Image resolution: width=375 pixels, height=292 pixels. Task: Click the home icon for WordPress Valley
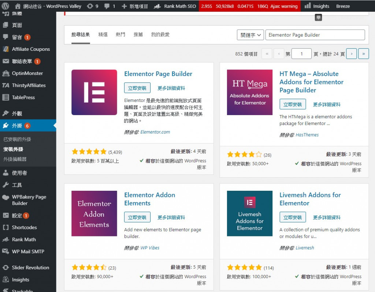(x=18, y=6)
